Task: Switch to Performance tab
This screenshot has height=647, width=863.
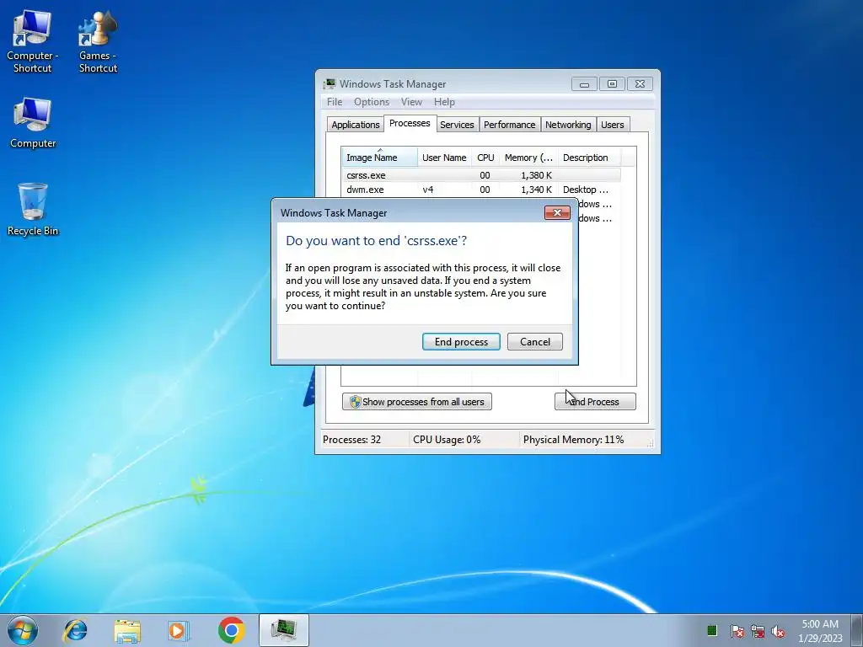Action: 510,125
